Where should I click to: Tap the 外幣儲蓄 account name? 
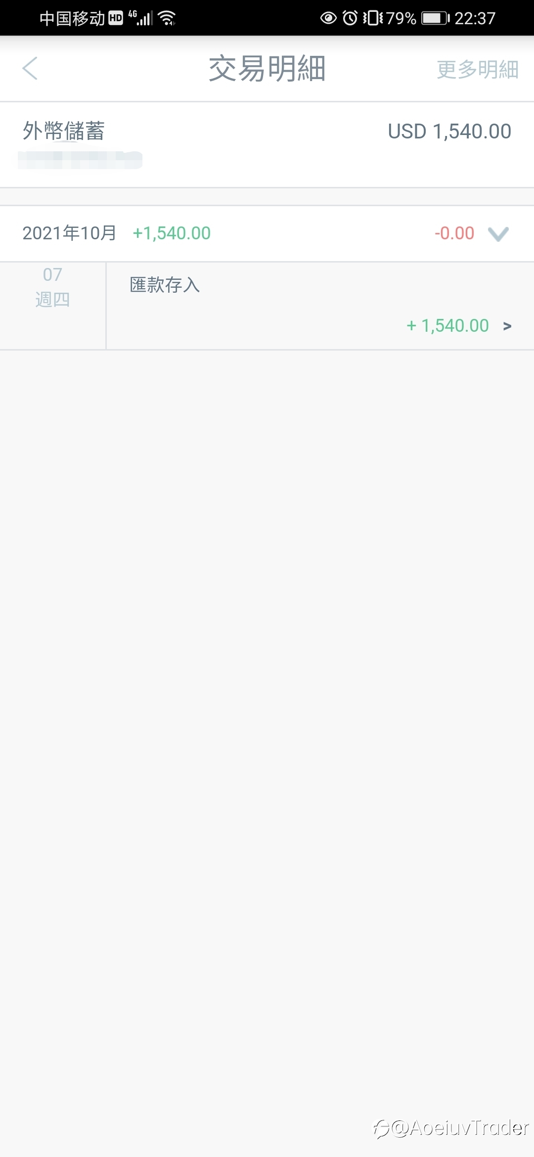63,131
